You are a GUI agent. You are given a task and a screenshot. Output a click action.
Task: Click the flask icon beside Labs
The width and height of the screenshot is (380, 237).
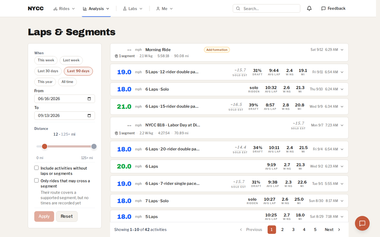(x=125, y=9)
